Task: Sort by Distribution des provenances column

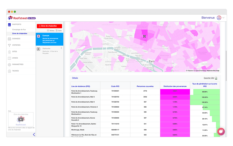Action: (x=175, y=86)
